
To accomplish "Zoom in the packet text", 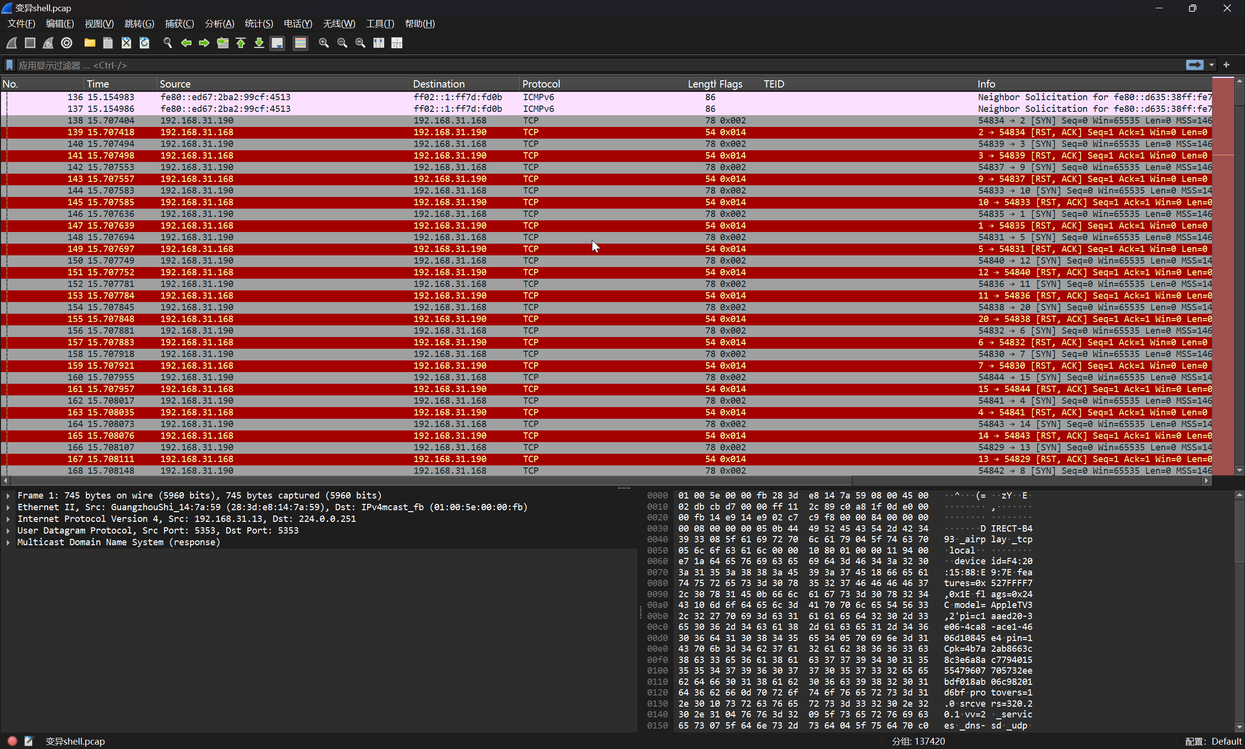I will (324, 43).
